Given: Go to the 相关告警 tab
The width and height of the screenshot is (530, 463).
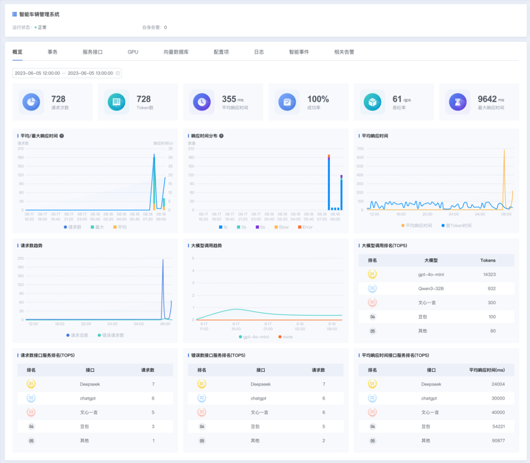Looking at the screenshot, I should 344,52.
